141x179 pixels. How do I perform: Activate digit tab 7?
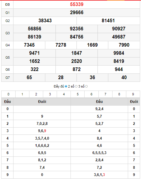[x=105, y=94]
